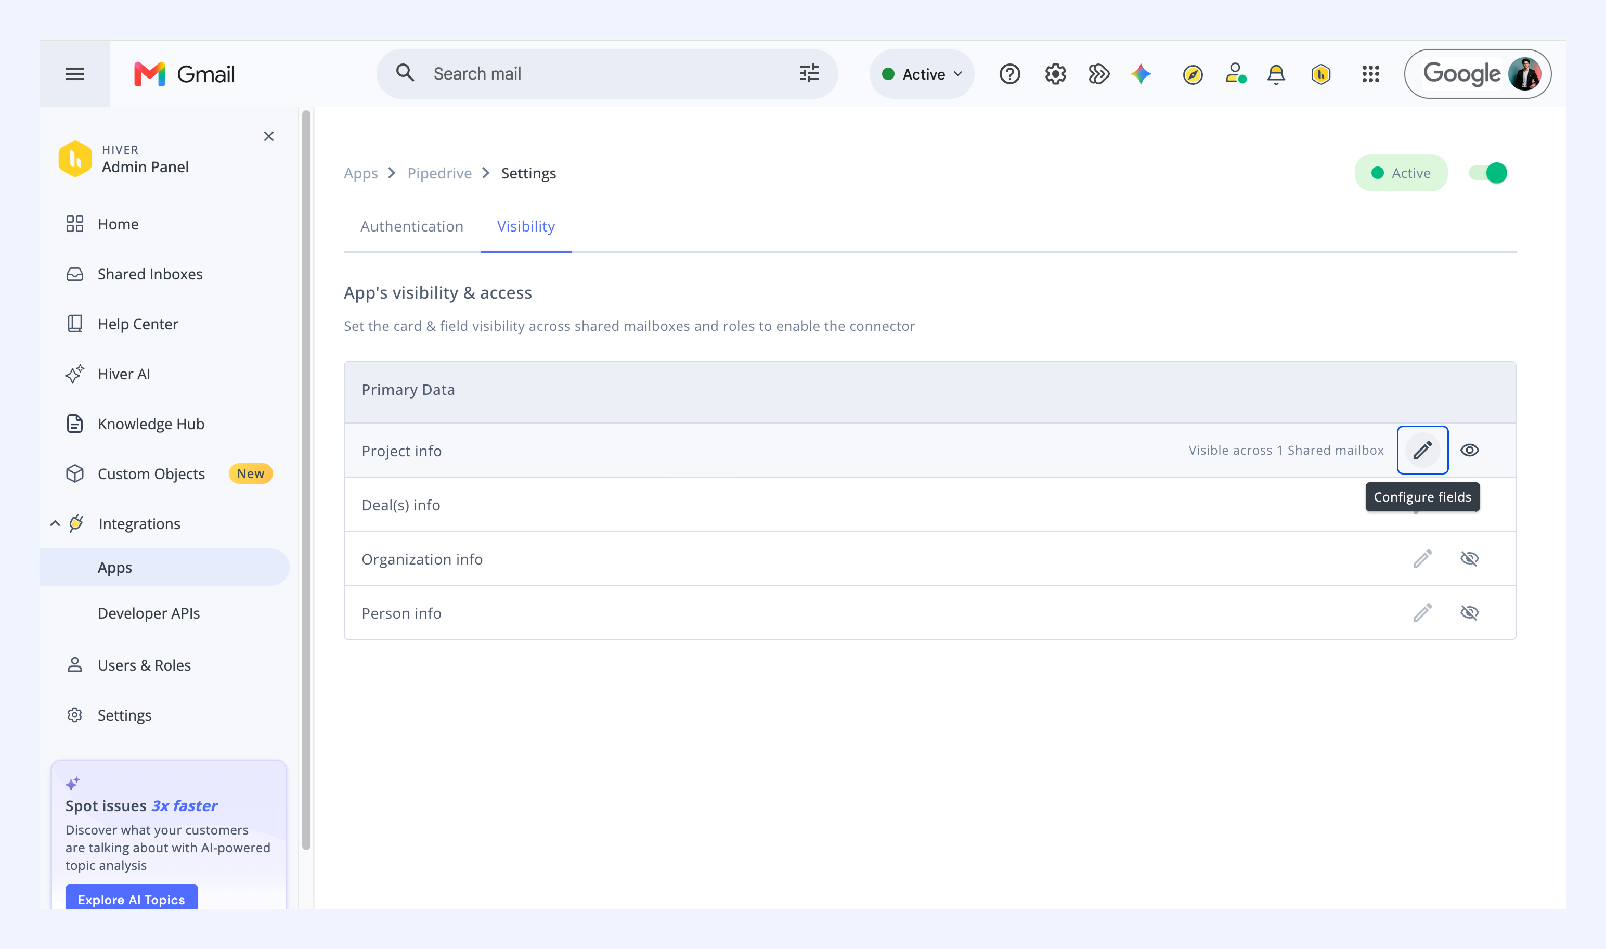
Task: Click the sidebar scrollbar
Action: click(306, 480)
